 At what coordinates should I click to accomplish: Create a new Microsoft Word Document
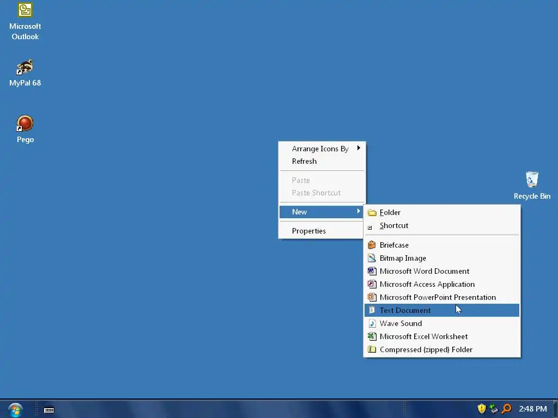(x=441, y=271)
